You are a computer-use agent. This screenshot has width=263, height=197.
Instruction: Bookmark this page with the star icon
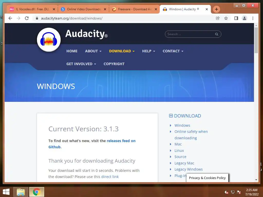[226, 18]
